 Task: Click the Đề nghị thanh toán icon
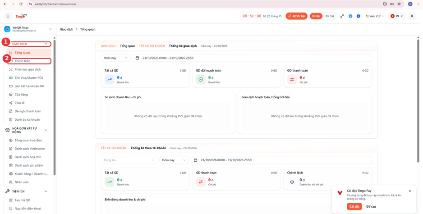pyautogui.click(x=11, y=111)
